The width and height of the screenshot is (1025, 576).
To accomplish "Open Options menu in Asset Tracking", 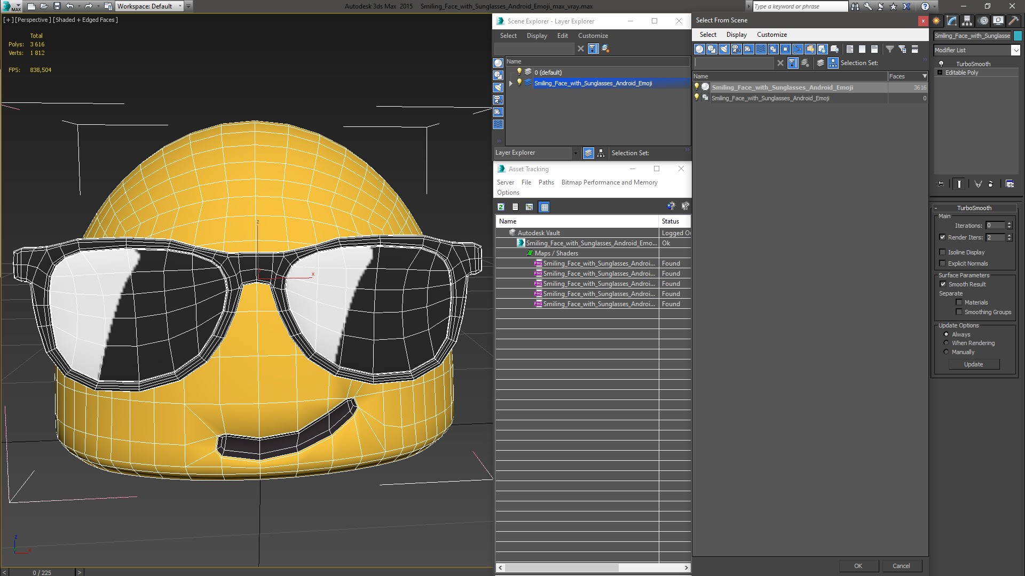I will pos(508,193).
